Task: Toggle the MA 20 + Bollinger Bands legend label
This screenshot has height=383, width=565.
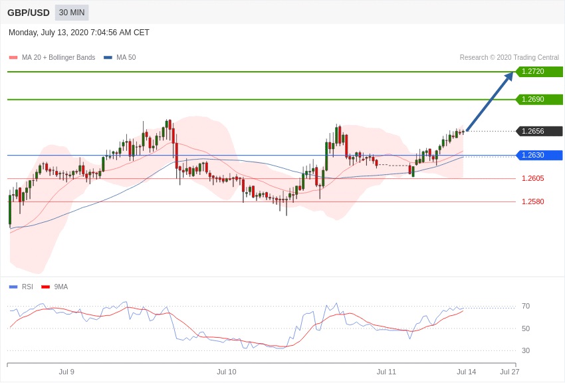Action: coord(58,58)
